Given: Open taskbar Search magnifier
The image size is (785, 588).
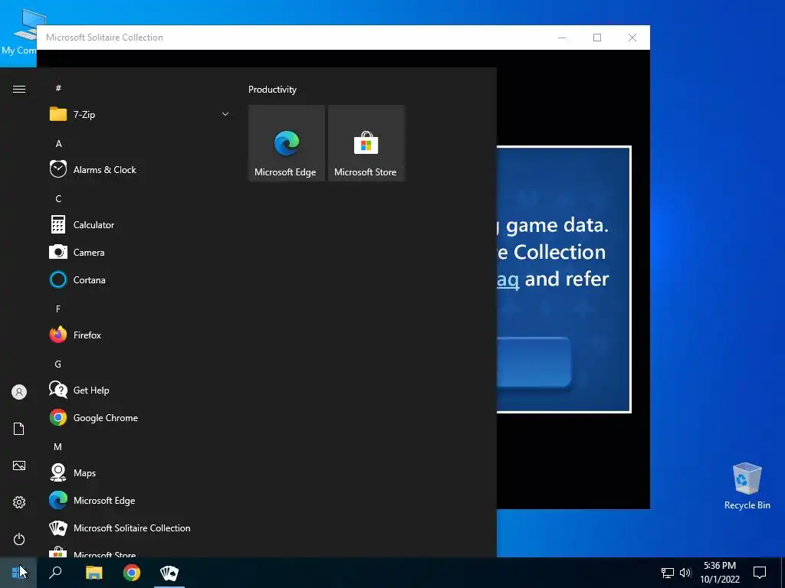Looking at the screenshot, I should (x=55, y=573).
